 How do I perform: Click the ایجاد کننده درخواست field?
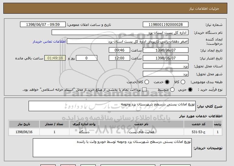[x=128, y=41]
